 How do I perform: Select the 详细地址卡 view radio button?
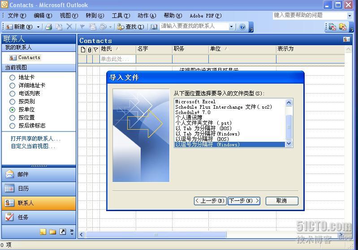pos(13,86)
